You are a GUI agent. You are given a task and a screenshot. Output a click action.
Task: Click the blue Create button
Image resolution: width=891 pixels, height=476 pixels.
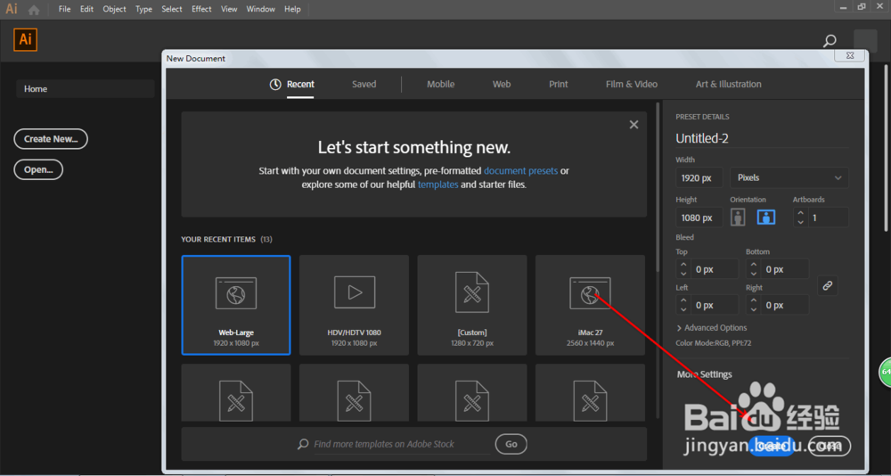click(x=771, y=447)
